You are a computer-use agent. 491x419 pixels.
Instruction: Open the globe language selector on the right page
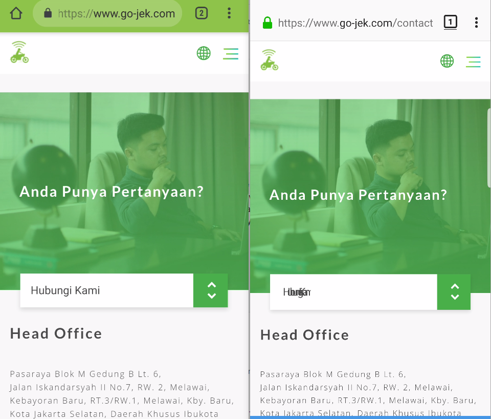pyautogui.click(x=447, y=61)
